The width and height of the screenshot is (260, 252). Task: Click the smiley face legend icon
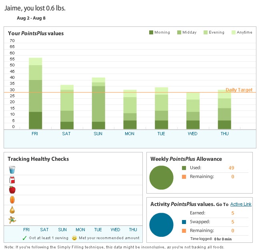coord(74,238)
